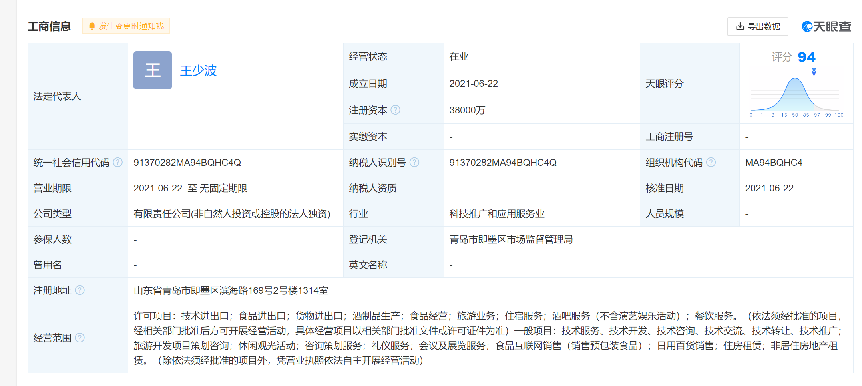Select organization code MA94BQHC4
This screenshot has height=386, width=862.
[774, 163]
